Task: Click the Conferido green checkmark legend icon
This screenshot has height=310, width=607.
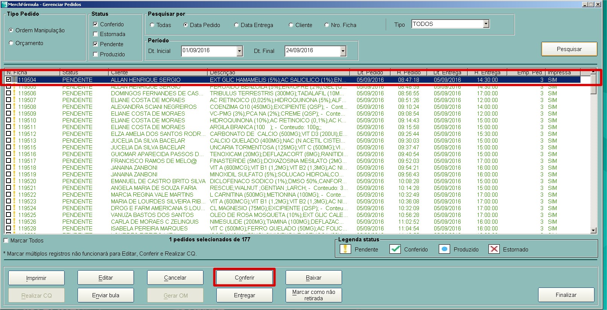Action: point(395,249)
